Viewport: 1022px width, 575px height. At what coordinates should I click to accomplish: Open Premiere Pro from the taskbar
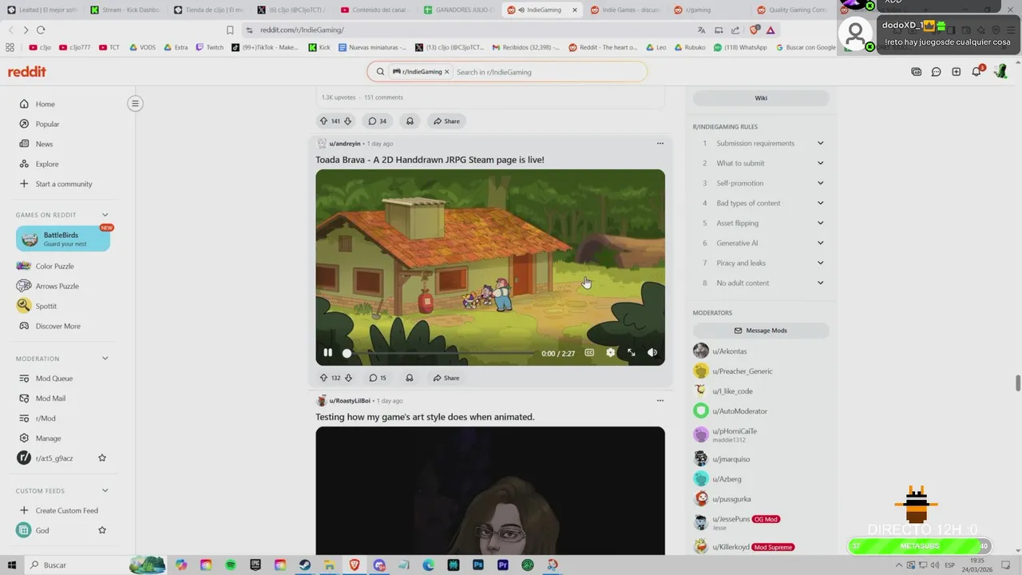503,565
